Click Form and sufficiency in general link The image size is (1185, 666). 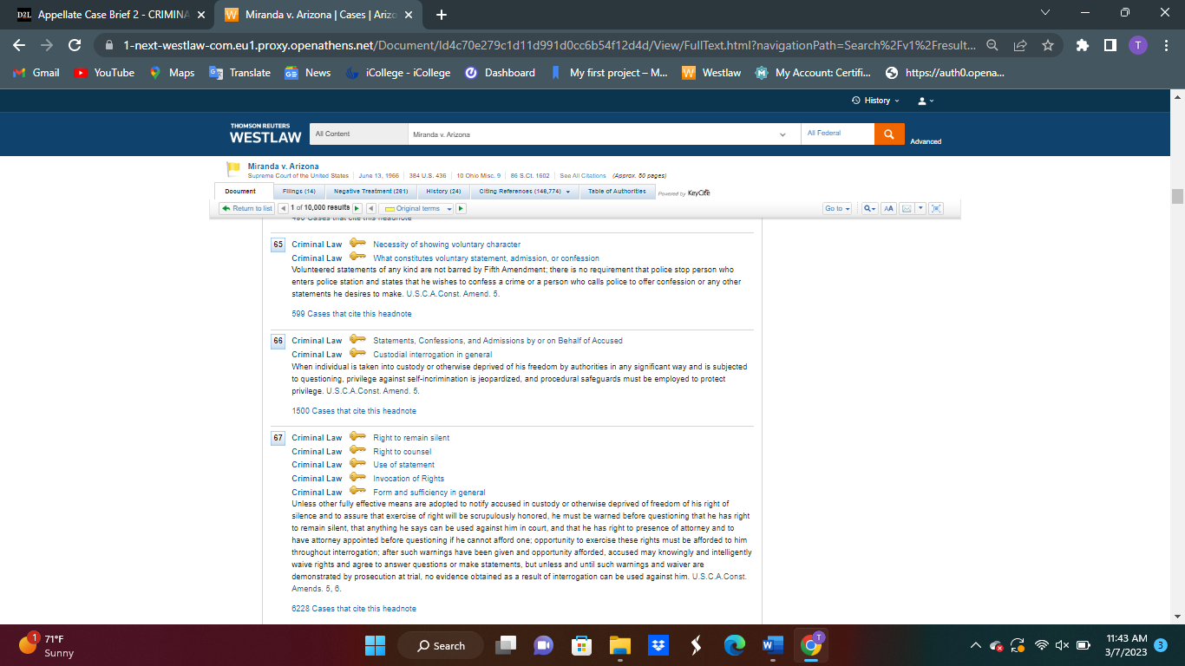(x=429, y=493)
